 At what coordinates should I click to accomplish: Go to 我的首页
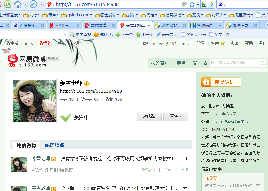(160, 63)
